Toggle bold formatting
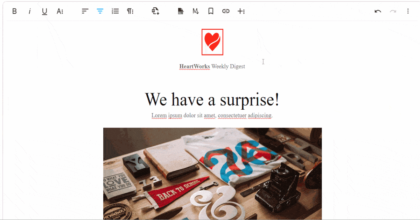 coord(14,11)
